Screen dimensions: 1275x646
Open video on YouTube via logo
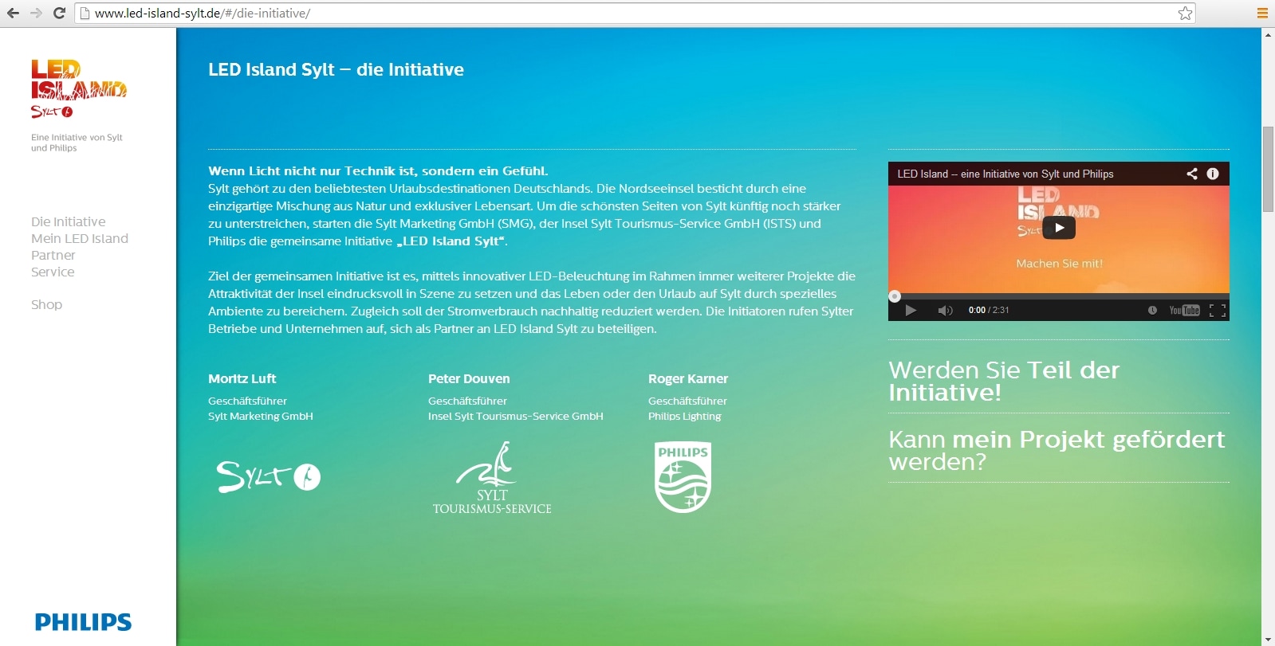1184,310
